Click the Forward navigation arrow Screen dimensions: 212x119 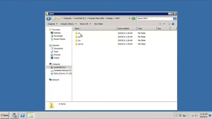(x=53, y=19)
